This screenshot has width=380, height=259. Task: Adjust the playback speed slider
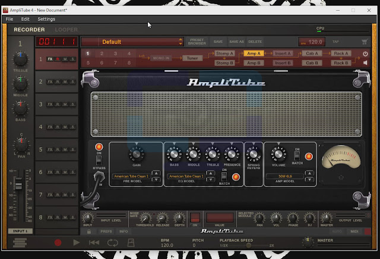[x=248, y=245]
